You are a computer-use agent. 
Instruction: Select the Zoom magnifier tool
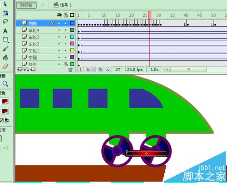[5, 84]
